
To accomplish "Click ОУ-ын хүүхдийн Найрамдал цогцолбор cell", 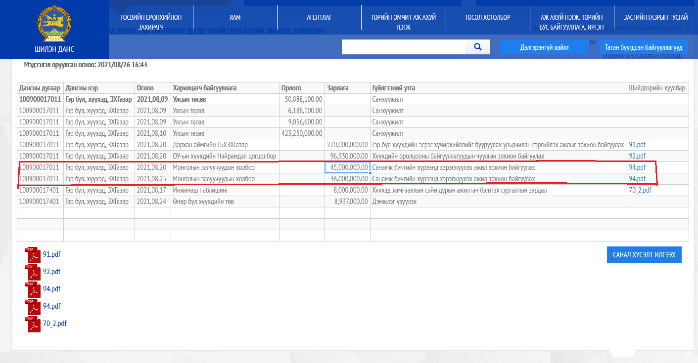I will click(225, 156).
